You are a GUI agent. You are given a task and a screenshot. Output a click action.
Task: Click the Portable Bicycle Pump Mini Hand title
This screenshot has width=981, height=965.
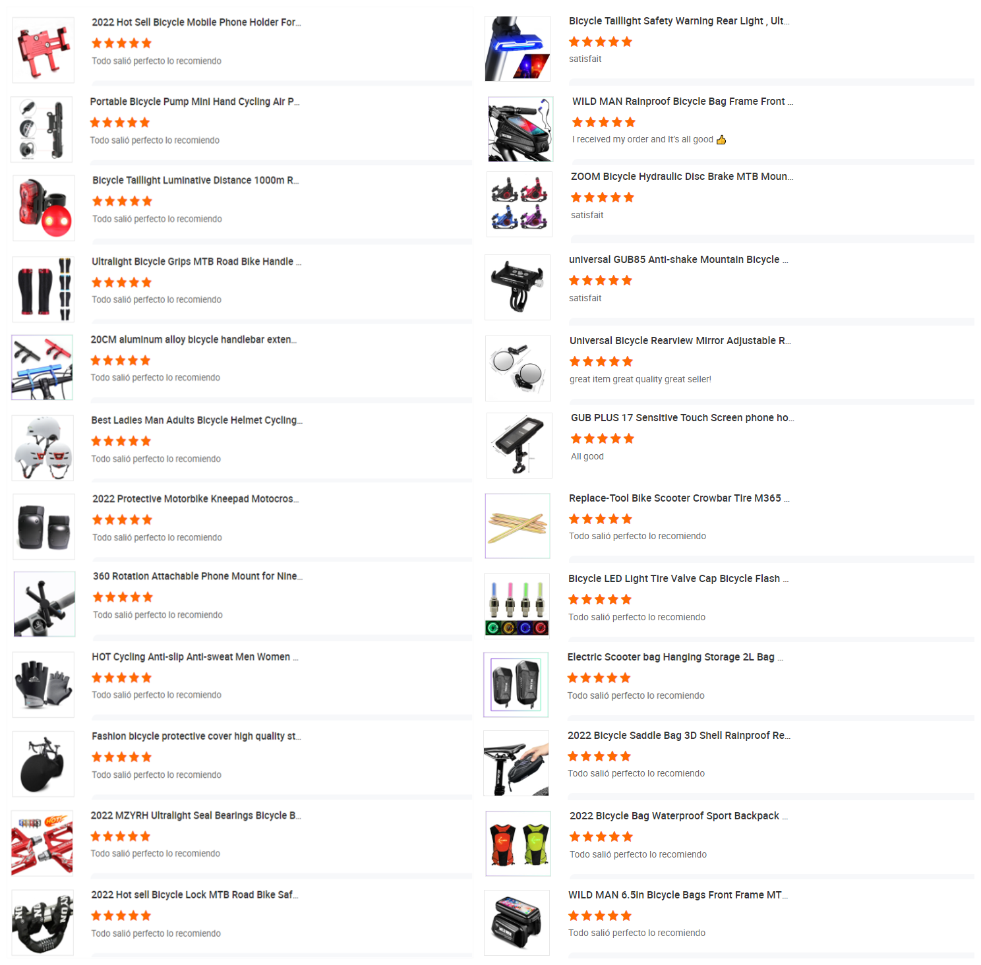(194, 102)
